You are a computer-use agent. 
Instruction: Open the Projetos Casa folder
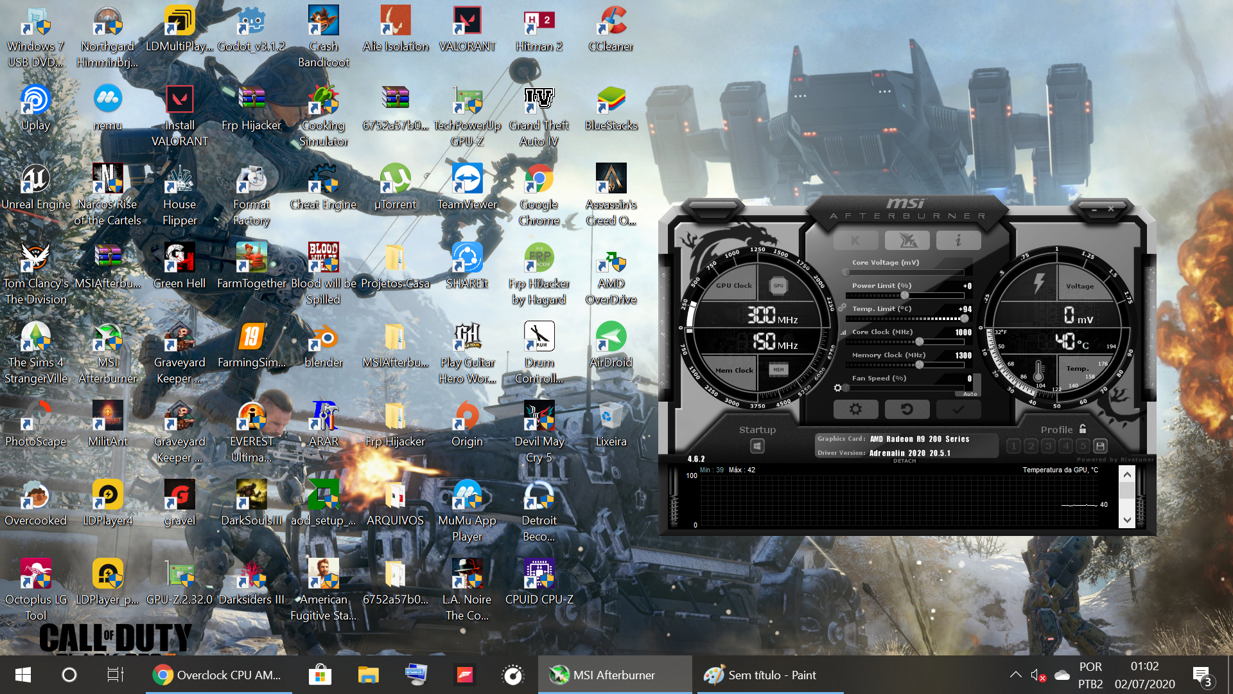(395, 267)
